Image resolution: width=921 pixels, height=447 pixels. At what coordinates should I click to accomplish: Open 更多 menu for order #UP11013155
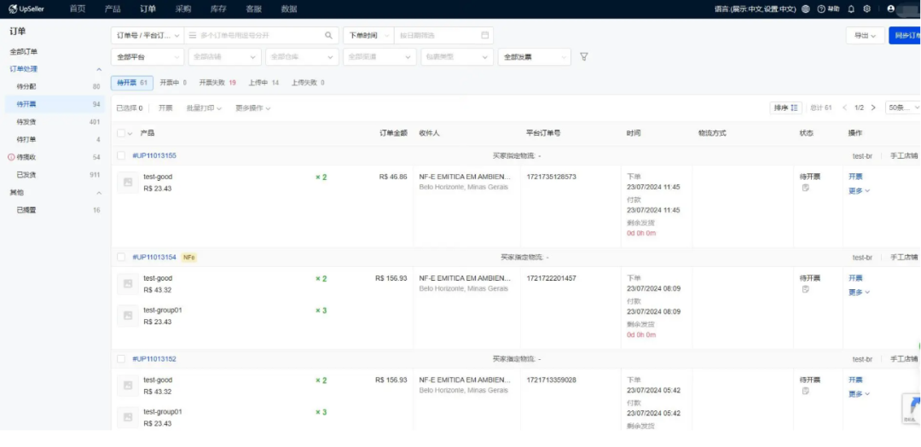pos(859,190)
